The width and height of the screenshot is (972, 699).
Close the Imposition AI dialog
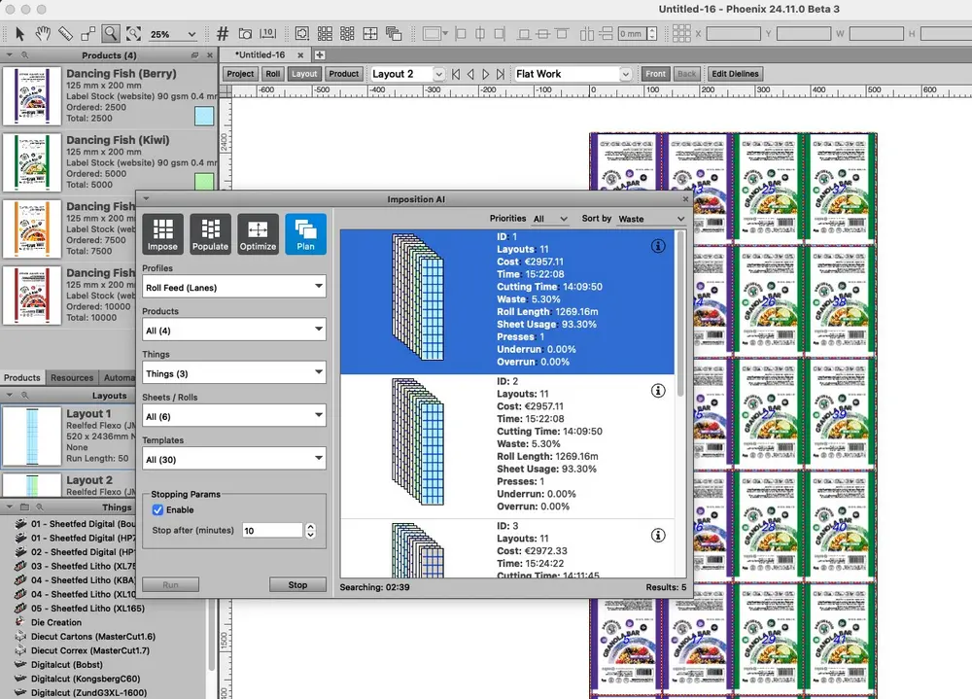(685, 199)
